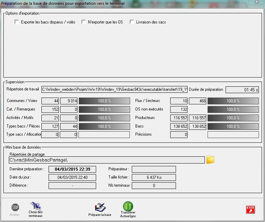The height and width of the screenshot is (222, 265).
Task: Click the Préparer la base icon
Action: pos(100,207)
